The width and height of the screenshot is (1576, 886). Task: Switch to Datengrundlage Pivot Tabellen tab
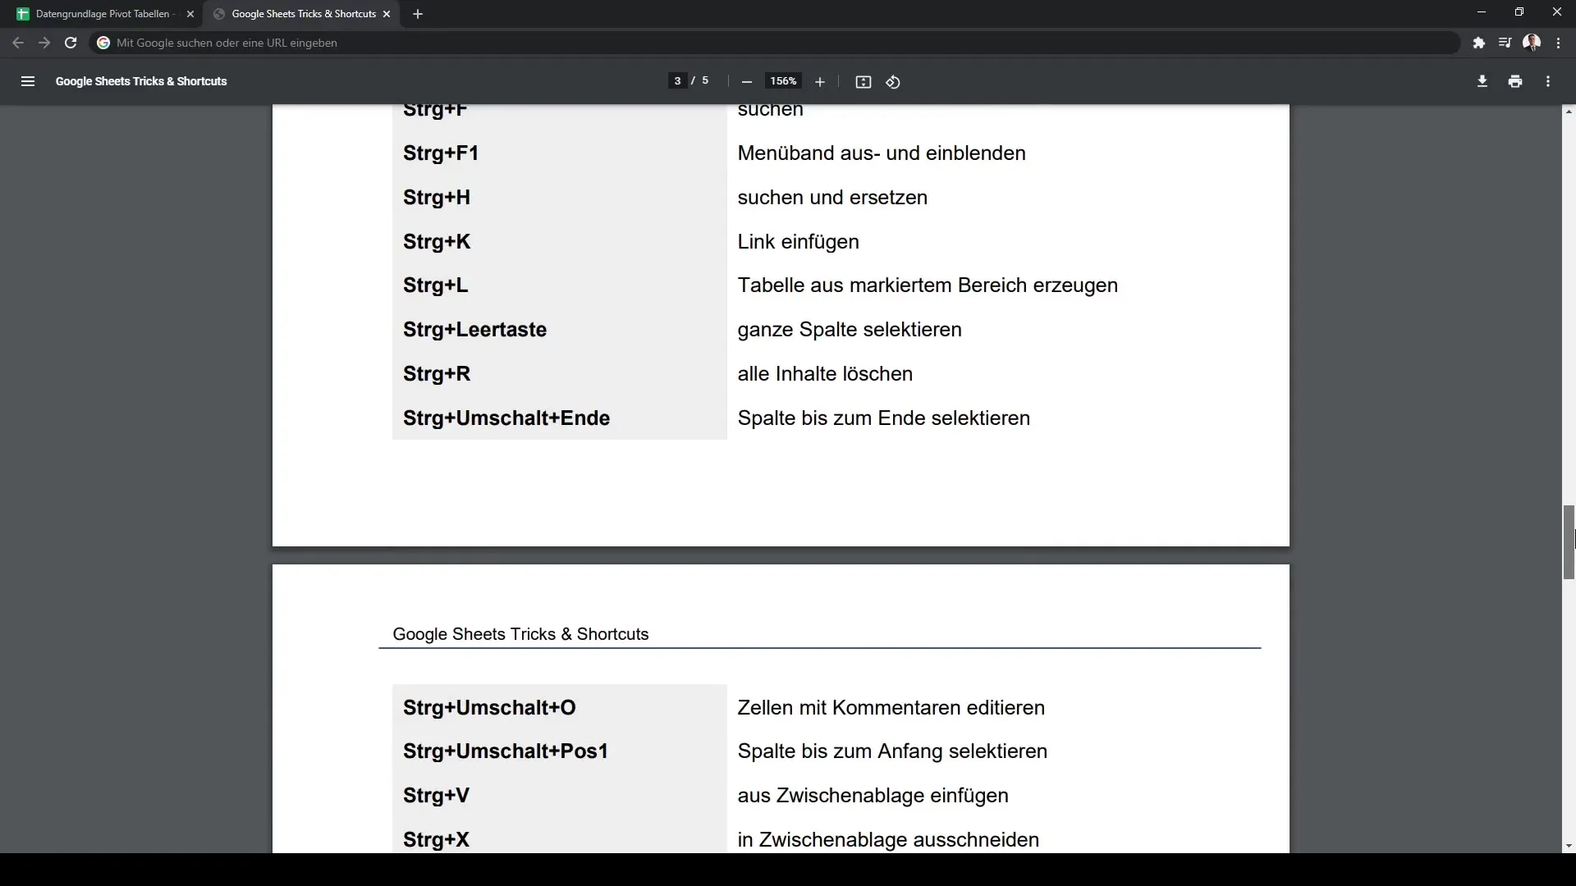pos(103,13)
